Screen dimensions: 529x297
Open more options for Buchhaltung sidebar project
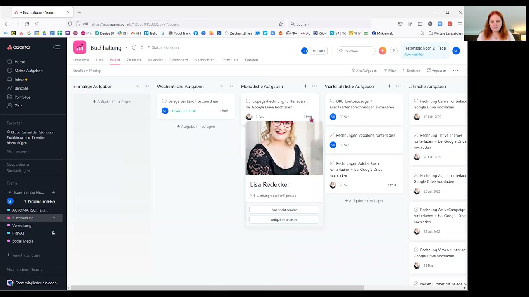(53, 218)
